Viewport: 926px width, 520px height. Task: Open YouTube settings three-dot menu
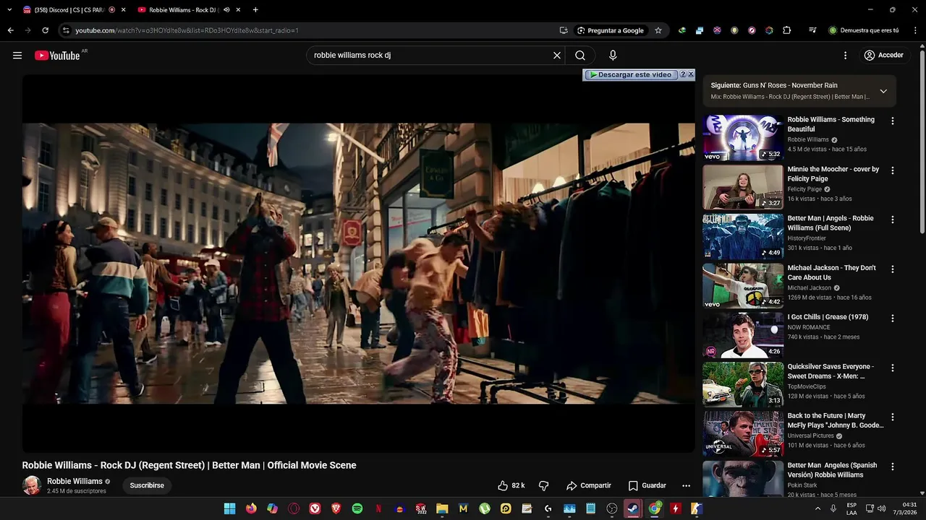tap(845, 56)
